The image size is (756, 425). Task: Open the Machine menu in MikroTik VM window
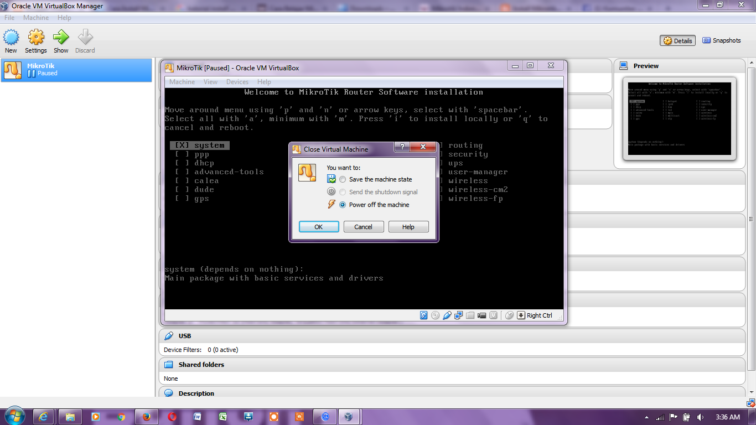[182, 82]
